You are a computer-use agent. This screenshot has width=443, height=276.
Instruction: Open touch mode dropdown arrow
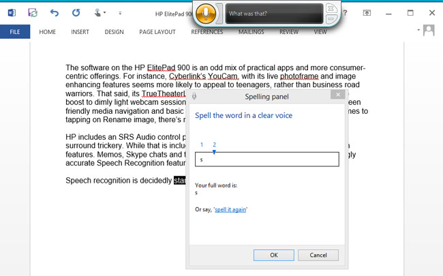coord(104,12)
